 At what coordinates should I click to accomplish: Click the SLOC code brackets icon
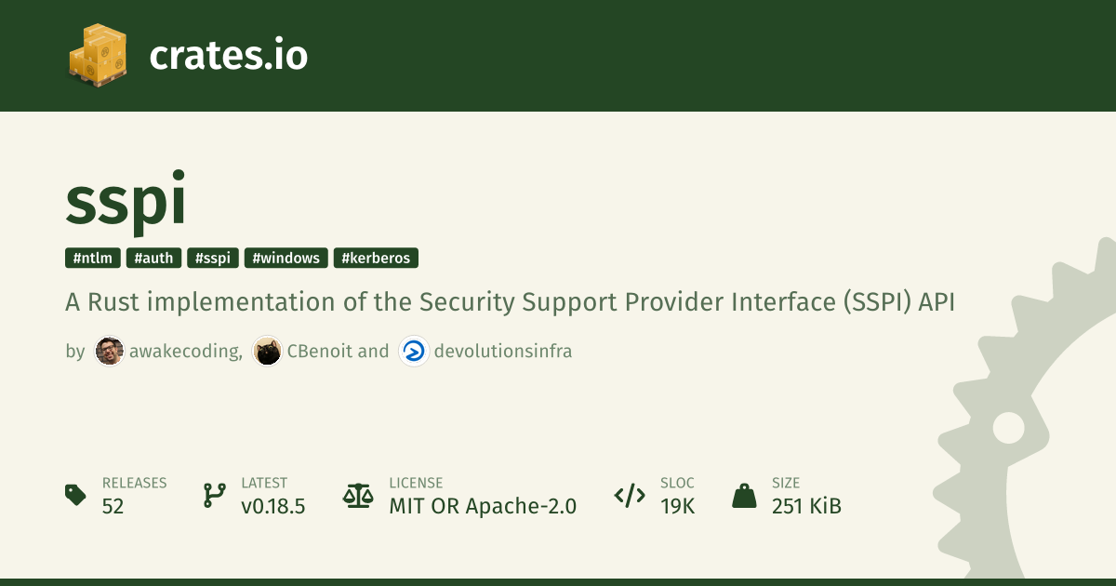pyautogui.click(x=630, y=495)
